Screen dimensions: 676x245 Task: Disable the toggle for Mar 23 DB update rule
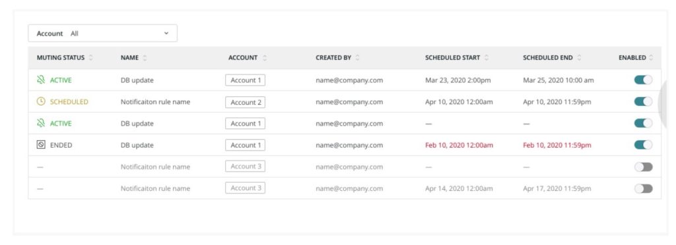[x=643, y=80]
